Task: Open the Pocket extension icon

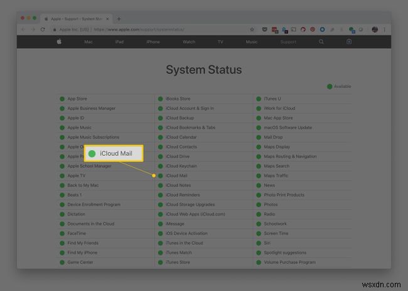Action: 264,30
